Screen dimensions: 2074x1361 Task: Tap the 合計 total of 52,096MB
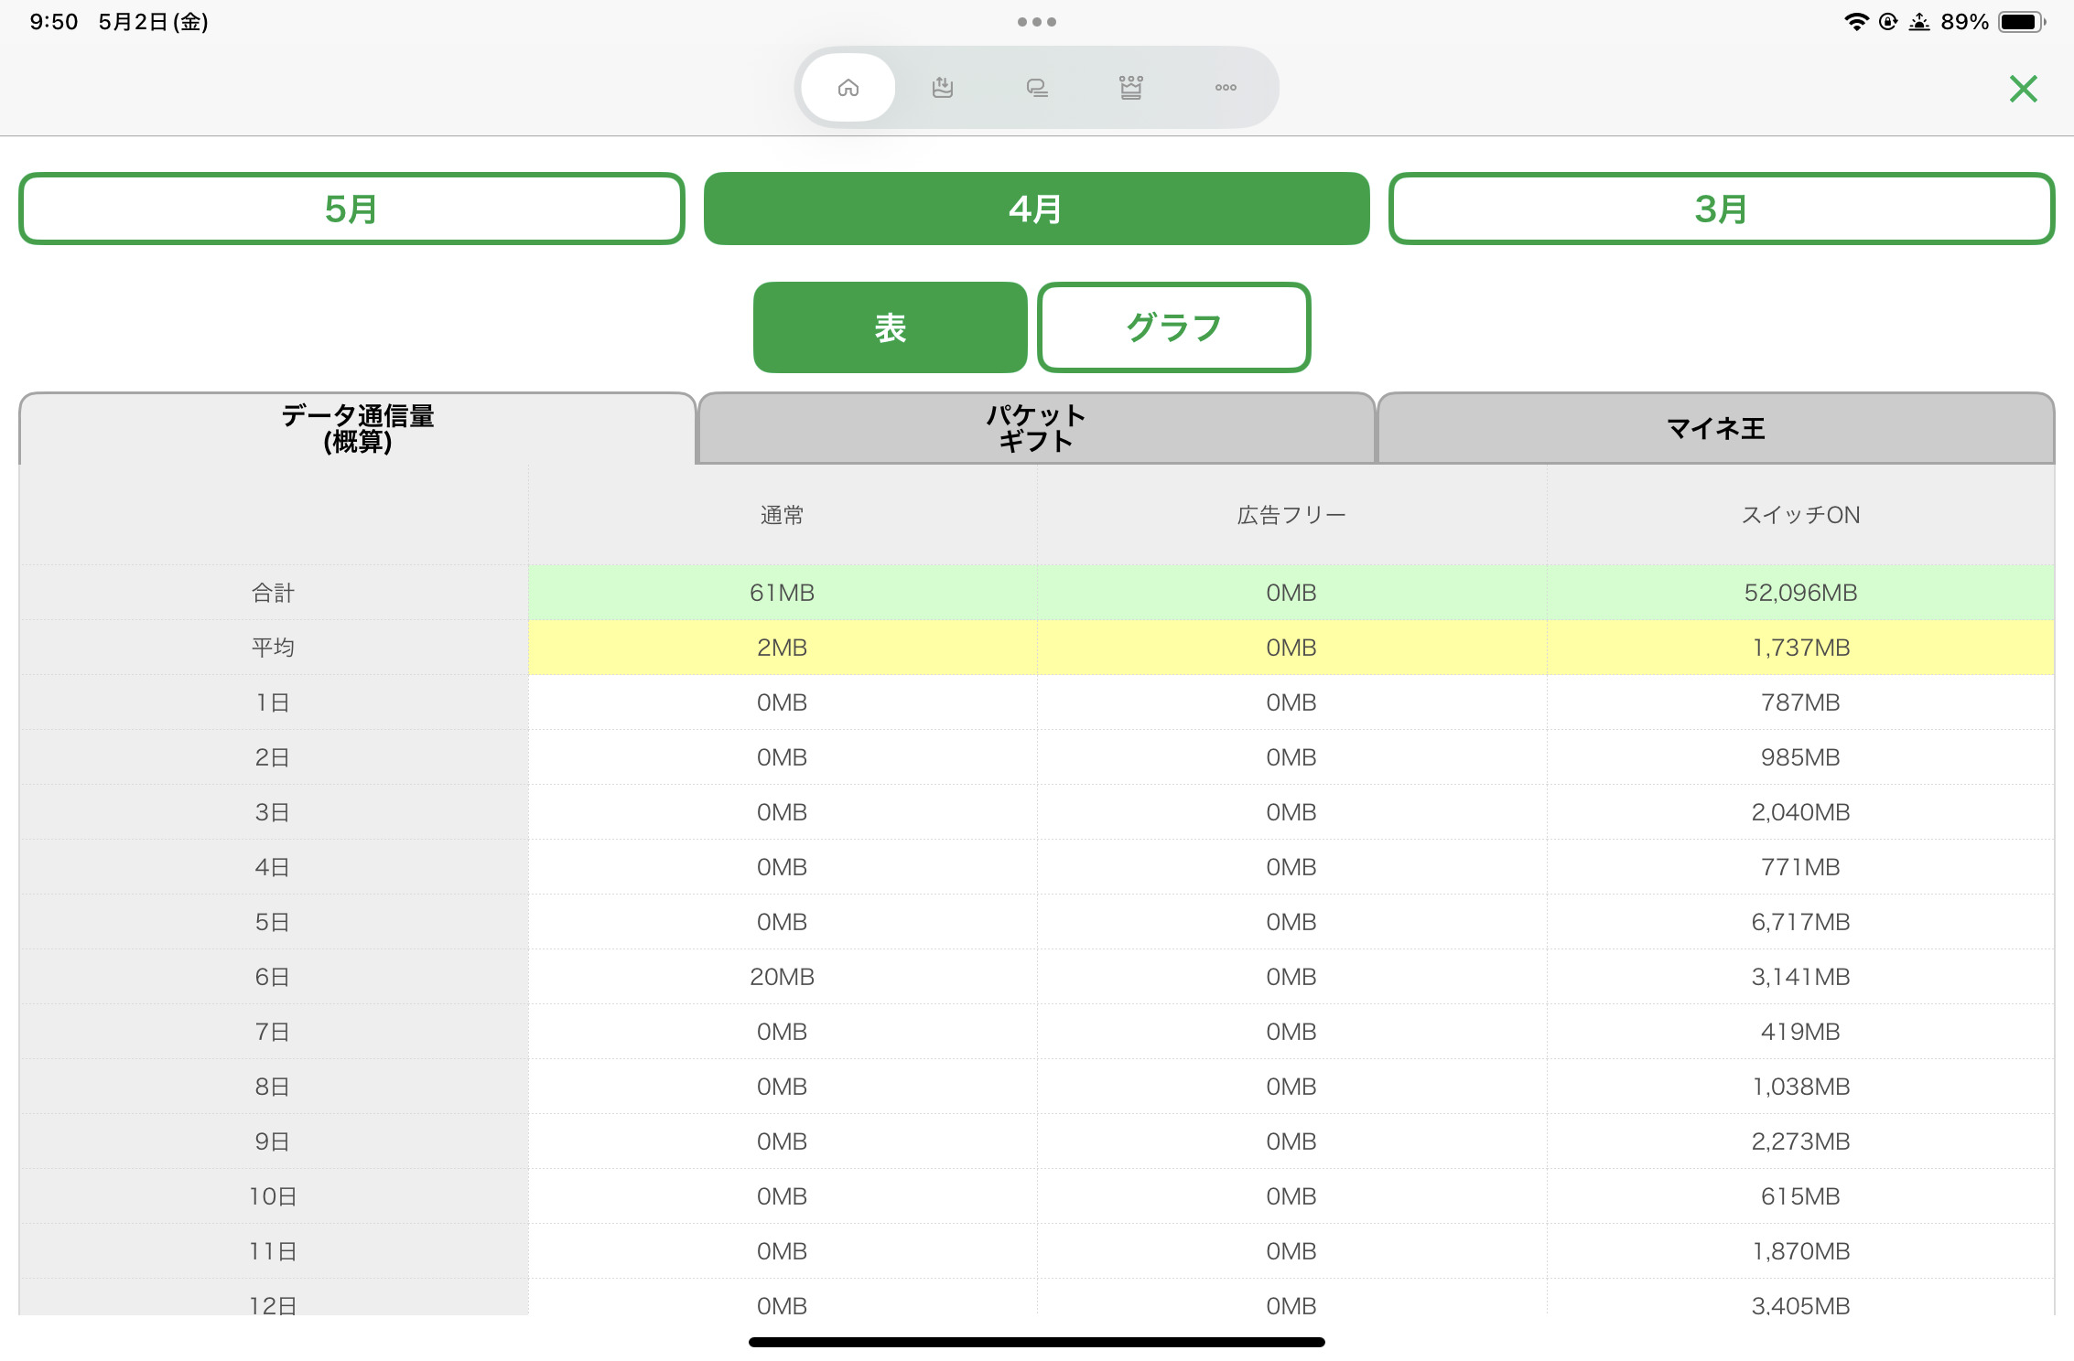click(x=1799, y=593)
